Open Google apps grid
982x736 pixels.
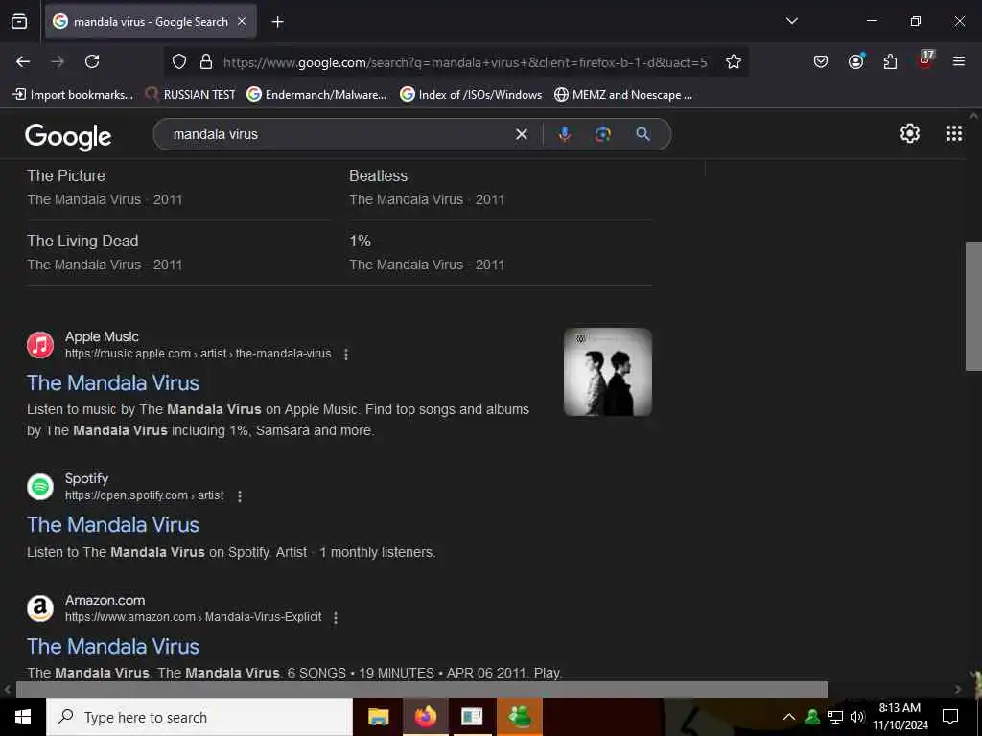click(954, 133)
